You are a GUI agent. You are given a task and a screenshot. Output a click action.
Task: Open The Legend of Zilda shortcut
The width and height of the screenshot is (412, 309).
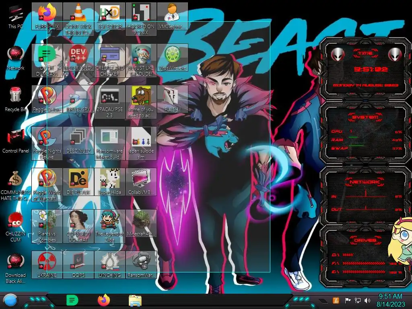pyautogui.click(x=110, y=226)
